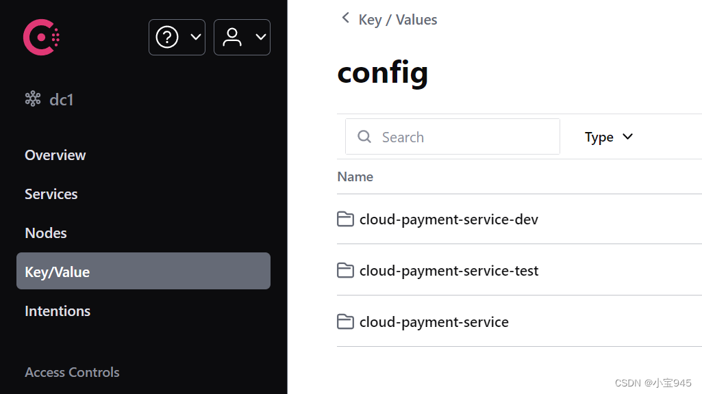Switch to the Services section
Viewport: 702px width, 394px height.
[x=51, y=194]
